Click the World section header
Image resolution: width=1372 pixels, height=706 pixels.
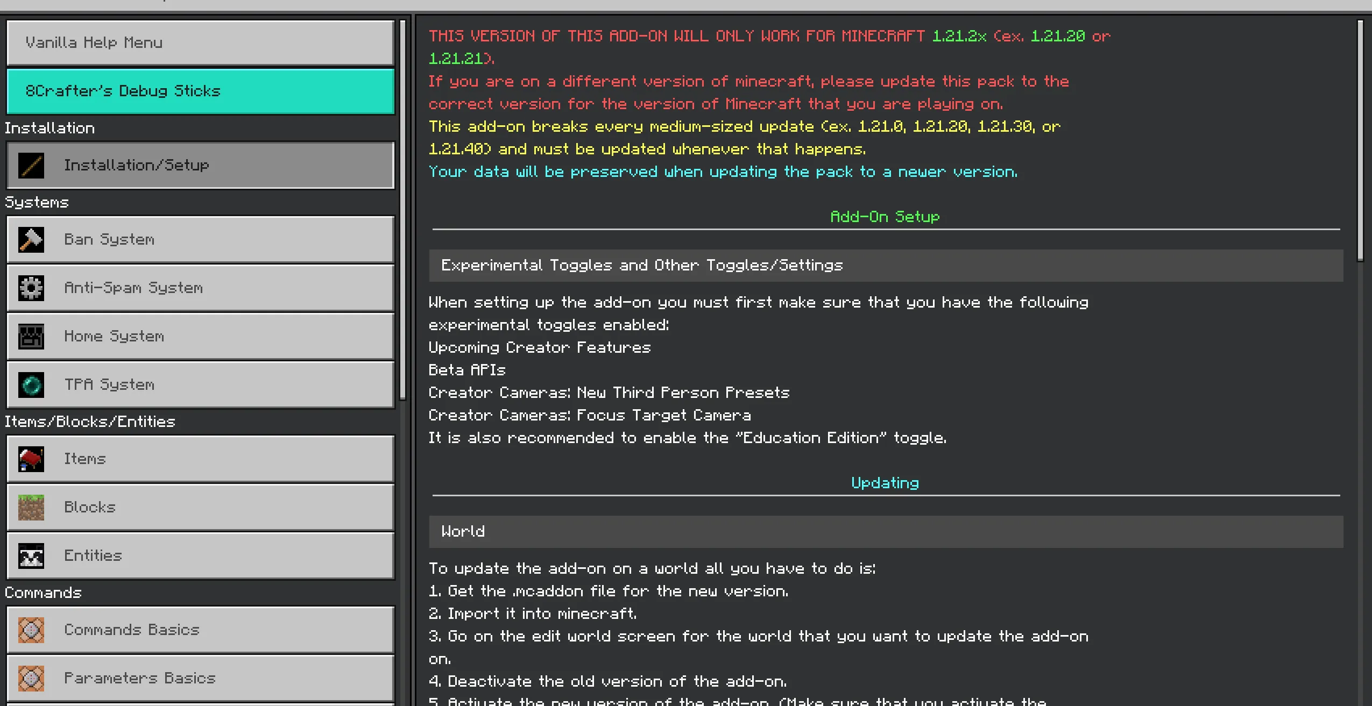coord(886,532)
